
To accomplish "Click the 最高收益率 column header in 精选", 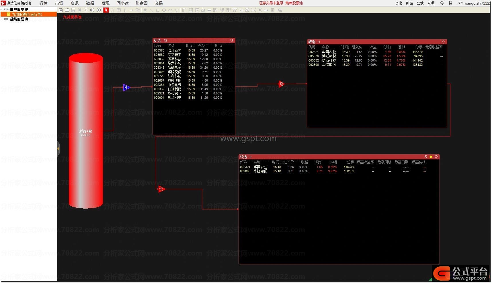I will (x=434, y=47).
